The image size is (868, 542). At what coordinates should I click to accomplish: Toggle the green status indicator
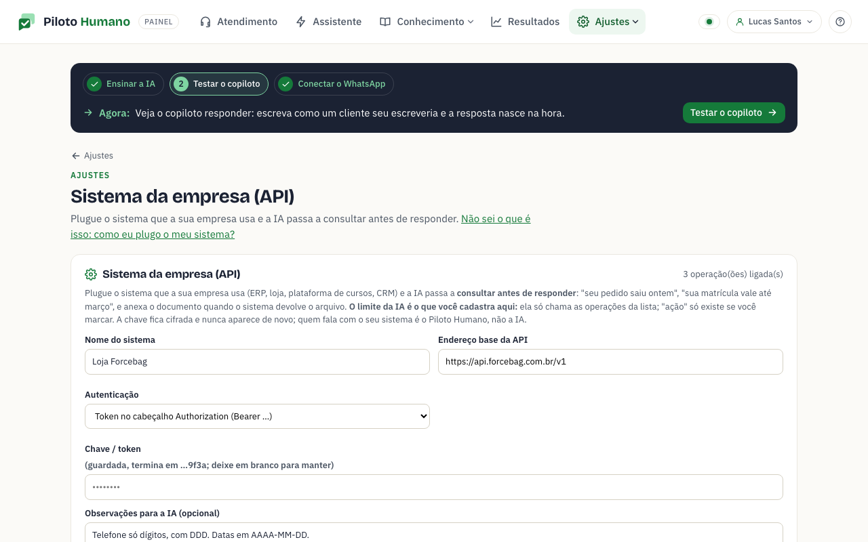click(709, 22)
